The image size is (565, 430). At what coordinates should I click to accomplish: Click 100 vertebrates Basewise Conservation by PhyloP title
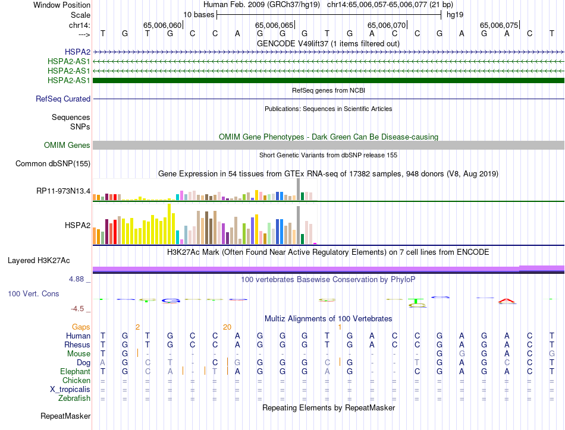click(x=328, y=279)
